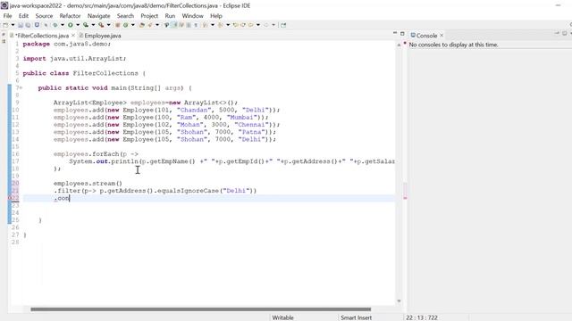This screenshot has width=572, height=321.
Task: Toggle Mark Occurrences highlighted button
Action: tap(174, 25)
